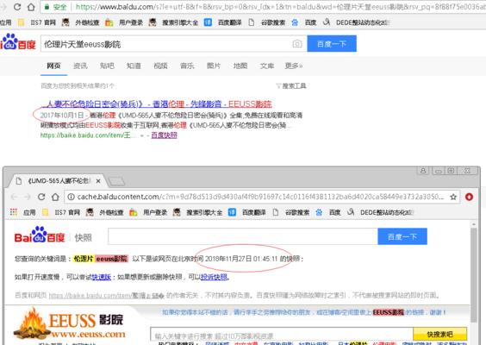
Task: Open the 谷歌搜索 bookmark in the upper bookmarks bar
Action: point(267,22)
